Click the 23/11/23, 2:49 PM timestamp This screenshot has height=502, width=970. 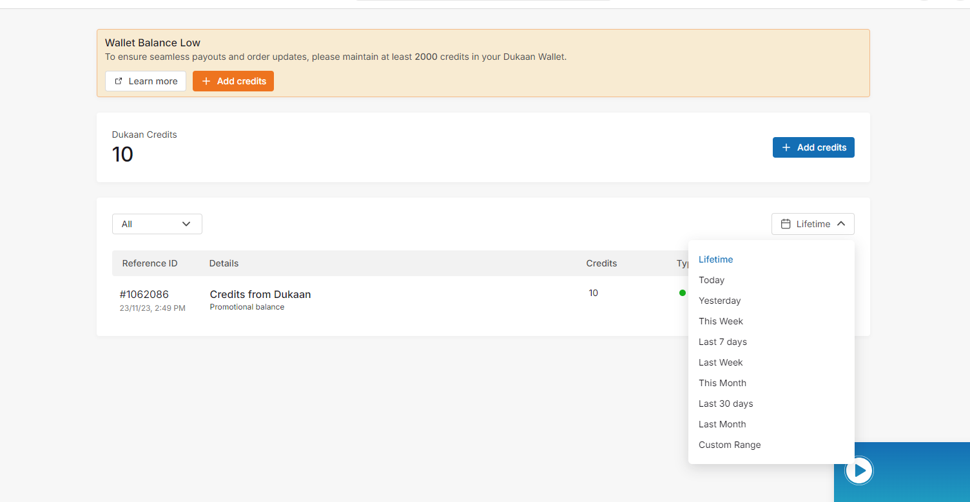(x=152, y=308)
